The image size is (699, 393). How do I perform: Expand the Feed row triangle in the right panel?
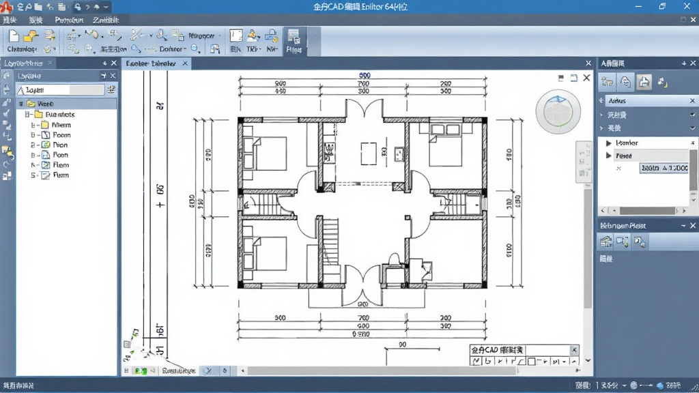click(608, 156)
